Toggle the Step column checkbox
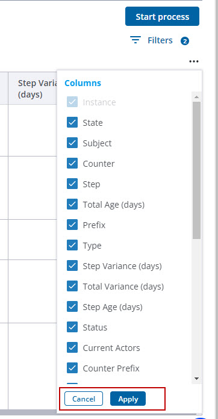Viewport: 218px width, 419px height. 72,184
